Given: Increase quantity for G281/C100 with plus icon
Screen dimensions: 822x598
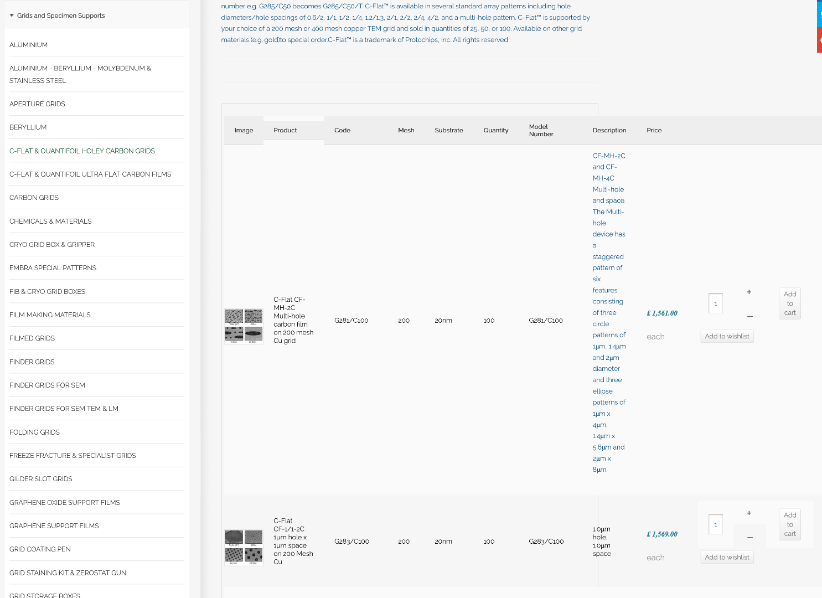Looking at the screenshot, I should coord(749,292).
